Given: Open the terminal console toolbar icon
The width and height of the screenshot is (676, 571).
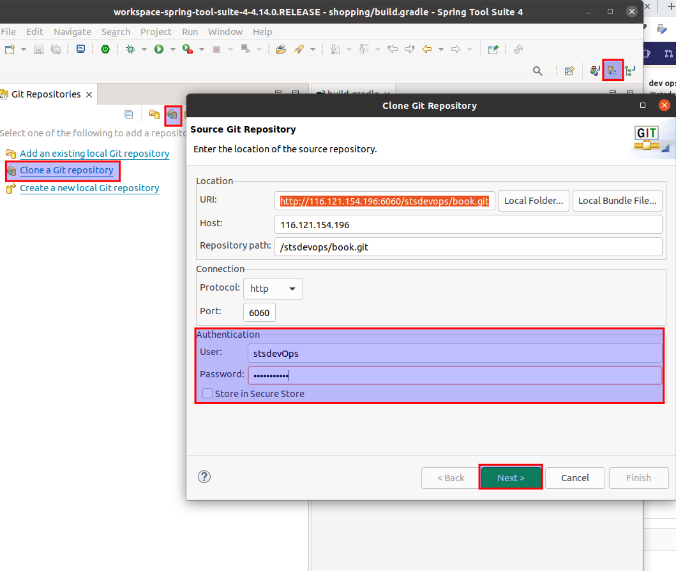Looking at the screenshot, I should 80,49.
